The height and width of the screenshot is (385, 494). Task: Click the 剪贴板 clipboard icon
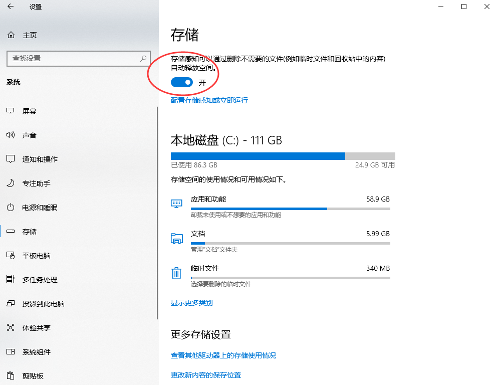pos(11,375)
